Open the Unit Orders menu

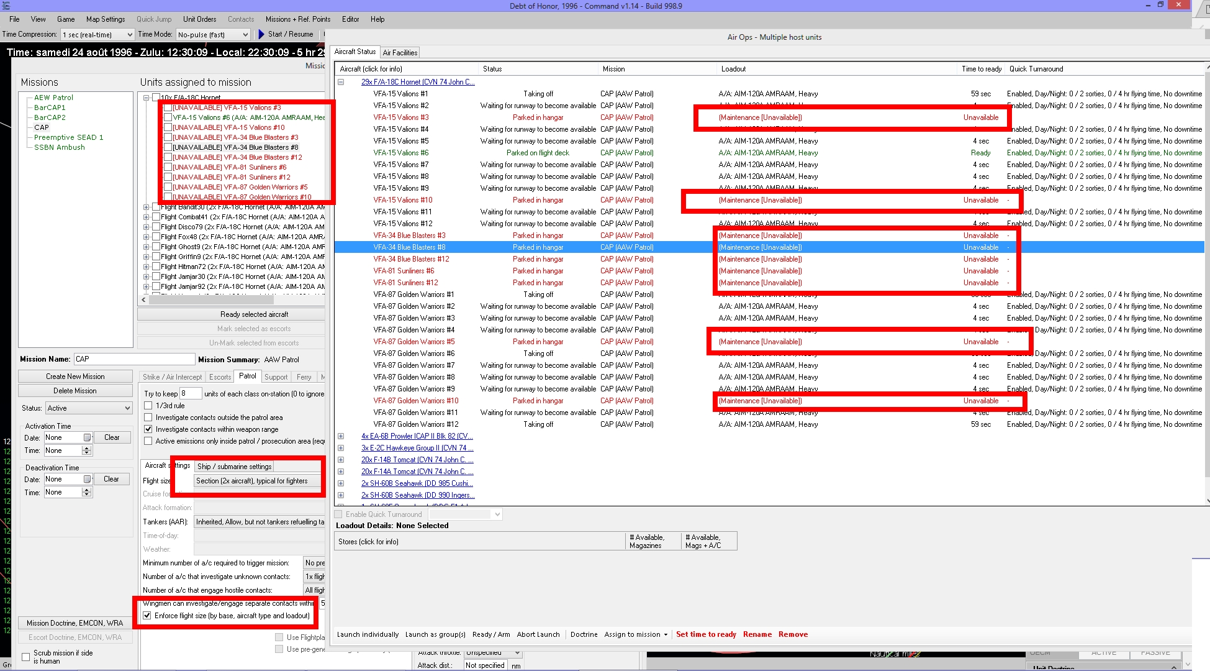pos(199,19)
